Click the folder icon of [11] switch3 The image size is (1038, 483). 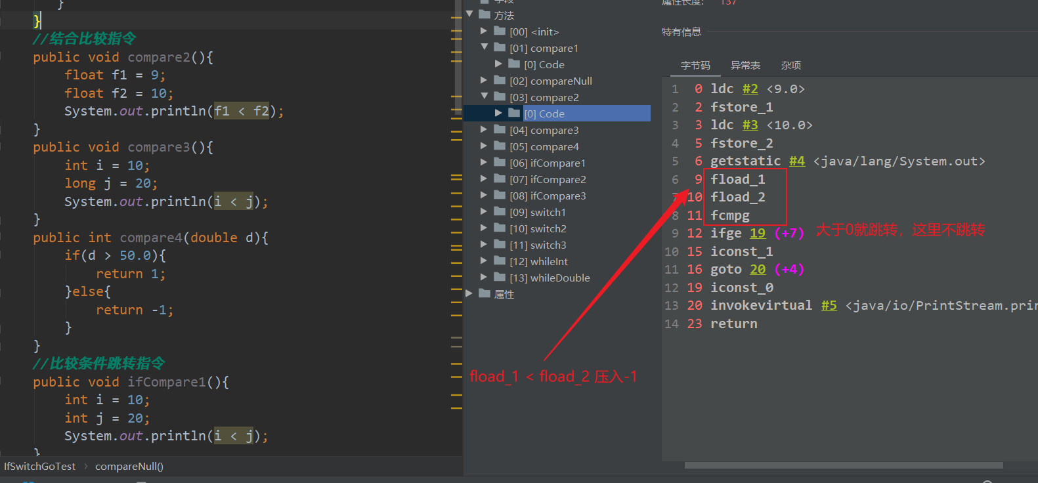[x=500, y=244]
